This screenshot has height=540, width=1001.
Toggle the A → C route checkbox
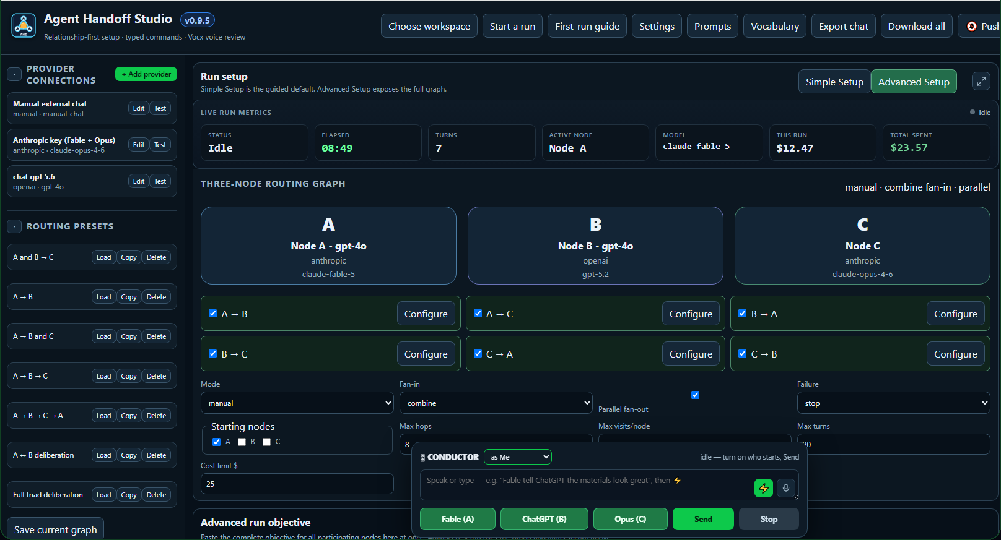478,314
